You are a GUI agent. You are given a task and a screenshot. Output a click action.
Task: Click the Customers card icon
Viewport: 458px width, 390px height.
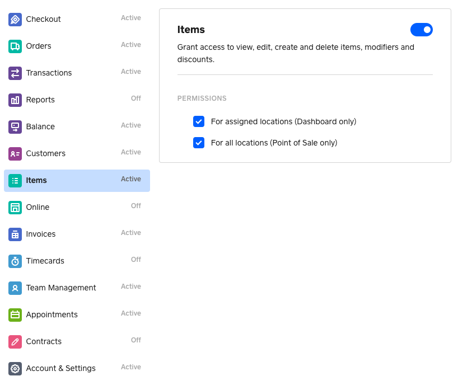pos(15,154)
